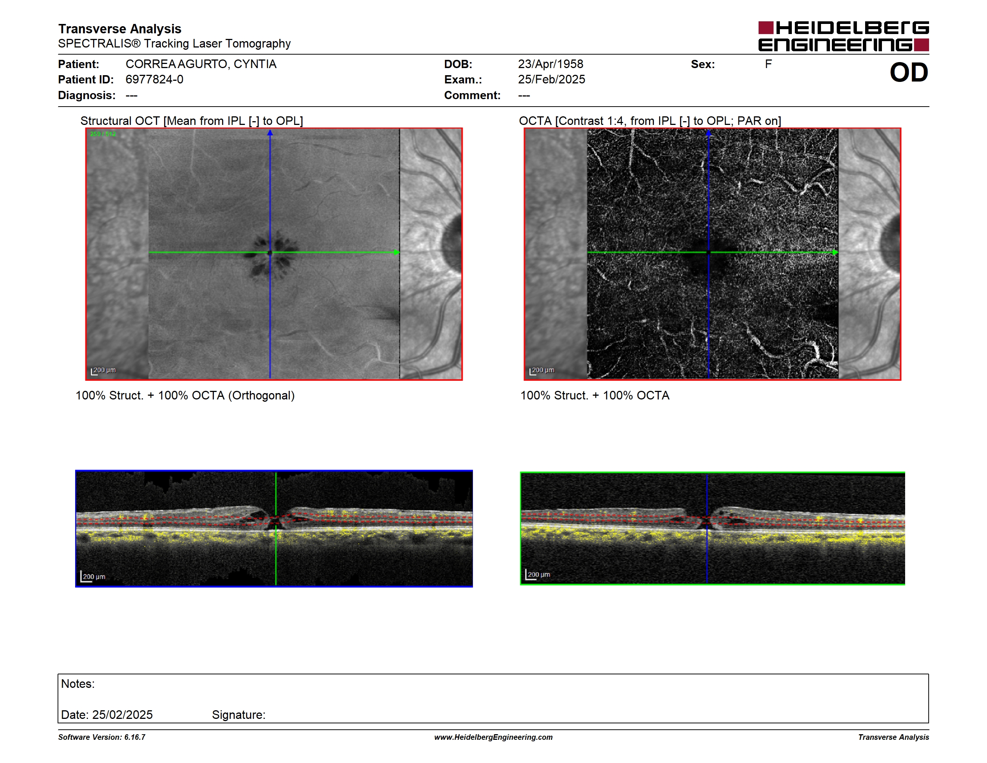The image size is (987, 763).
Task: Click the Patient ID value 6977824-0
Action: [154, 80]
